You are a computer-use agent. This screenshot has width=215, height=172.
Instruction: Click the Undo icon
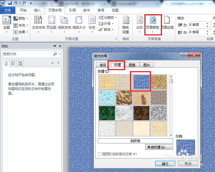click(16, 3)
